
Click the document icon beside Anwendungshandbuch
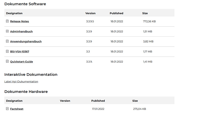[x=7, y=41]
